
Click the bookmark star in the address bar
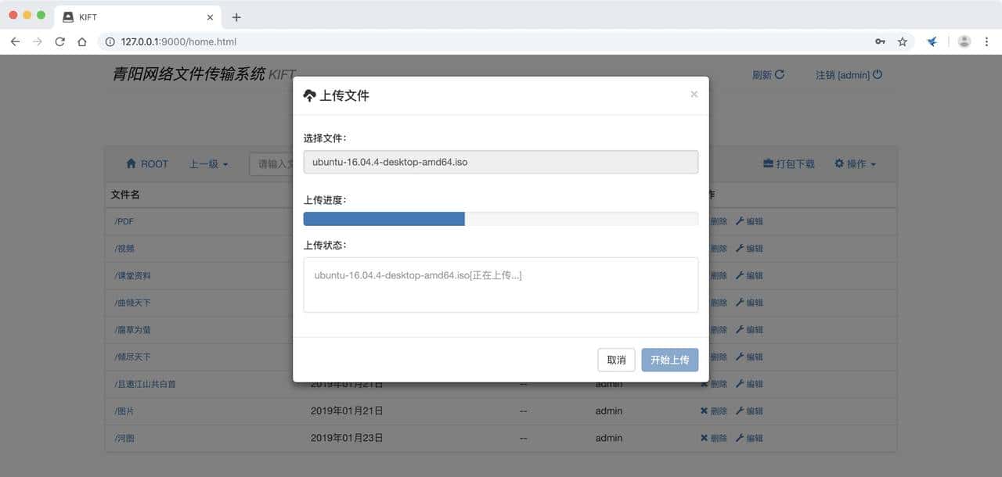click(903, 41)
